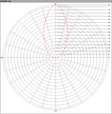This screenshot has width=112, height=114.
Task: Select the radial scale value 55
Action: click(x=109, y=23)
